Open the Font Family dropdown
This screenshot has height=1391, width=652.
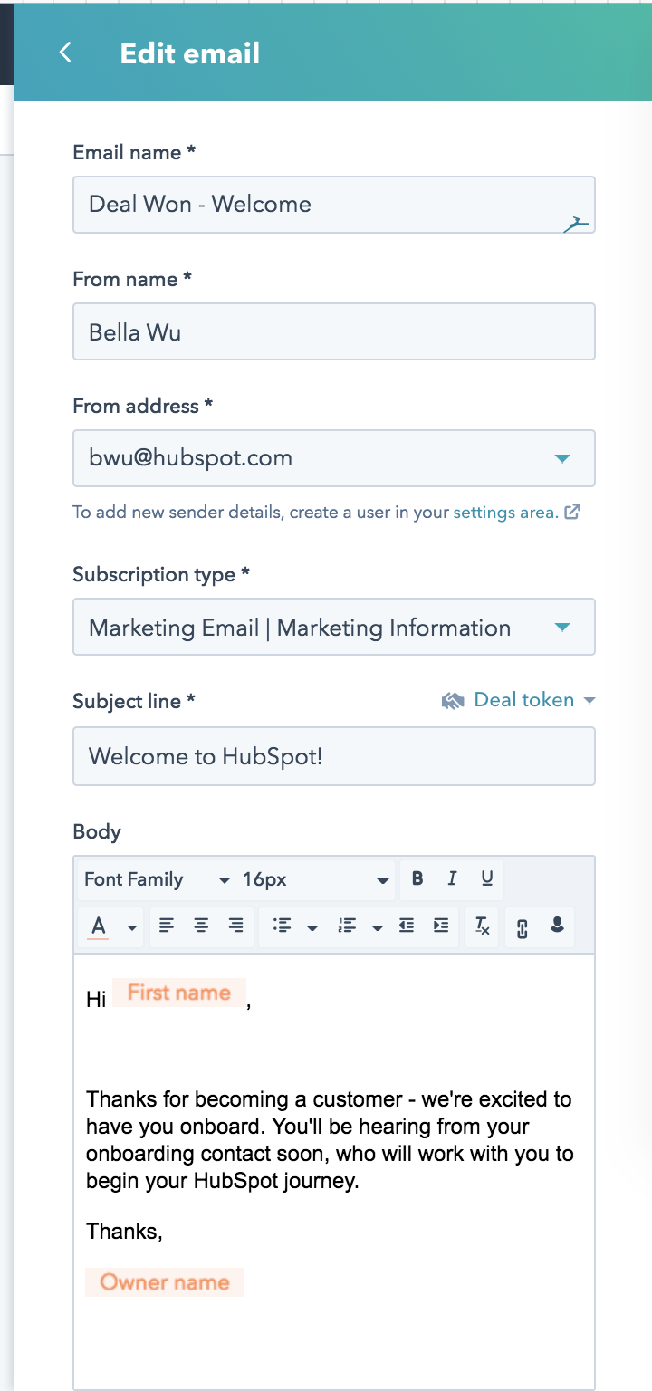[x=157, y=879]
